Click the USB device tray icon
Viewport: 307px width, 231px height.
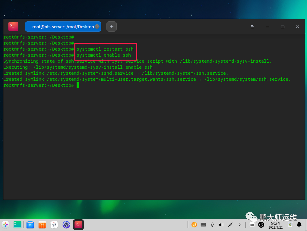pyautogui.click(x=212, y=225)
